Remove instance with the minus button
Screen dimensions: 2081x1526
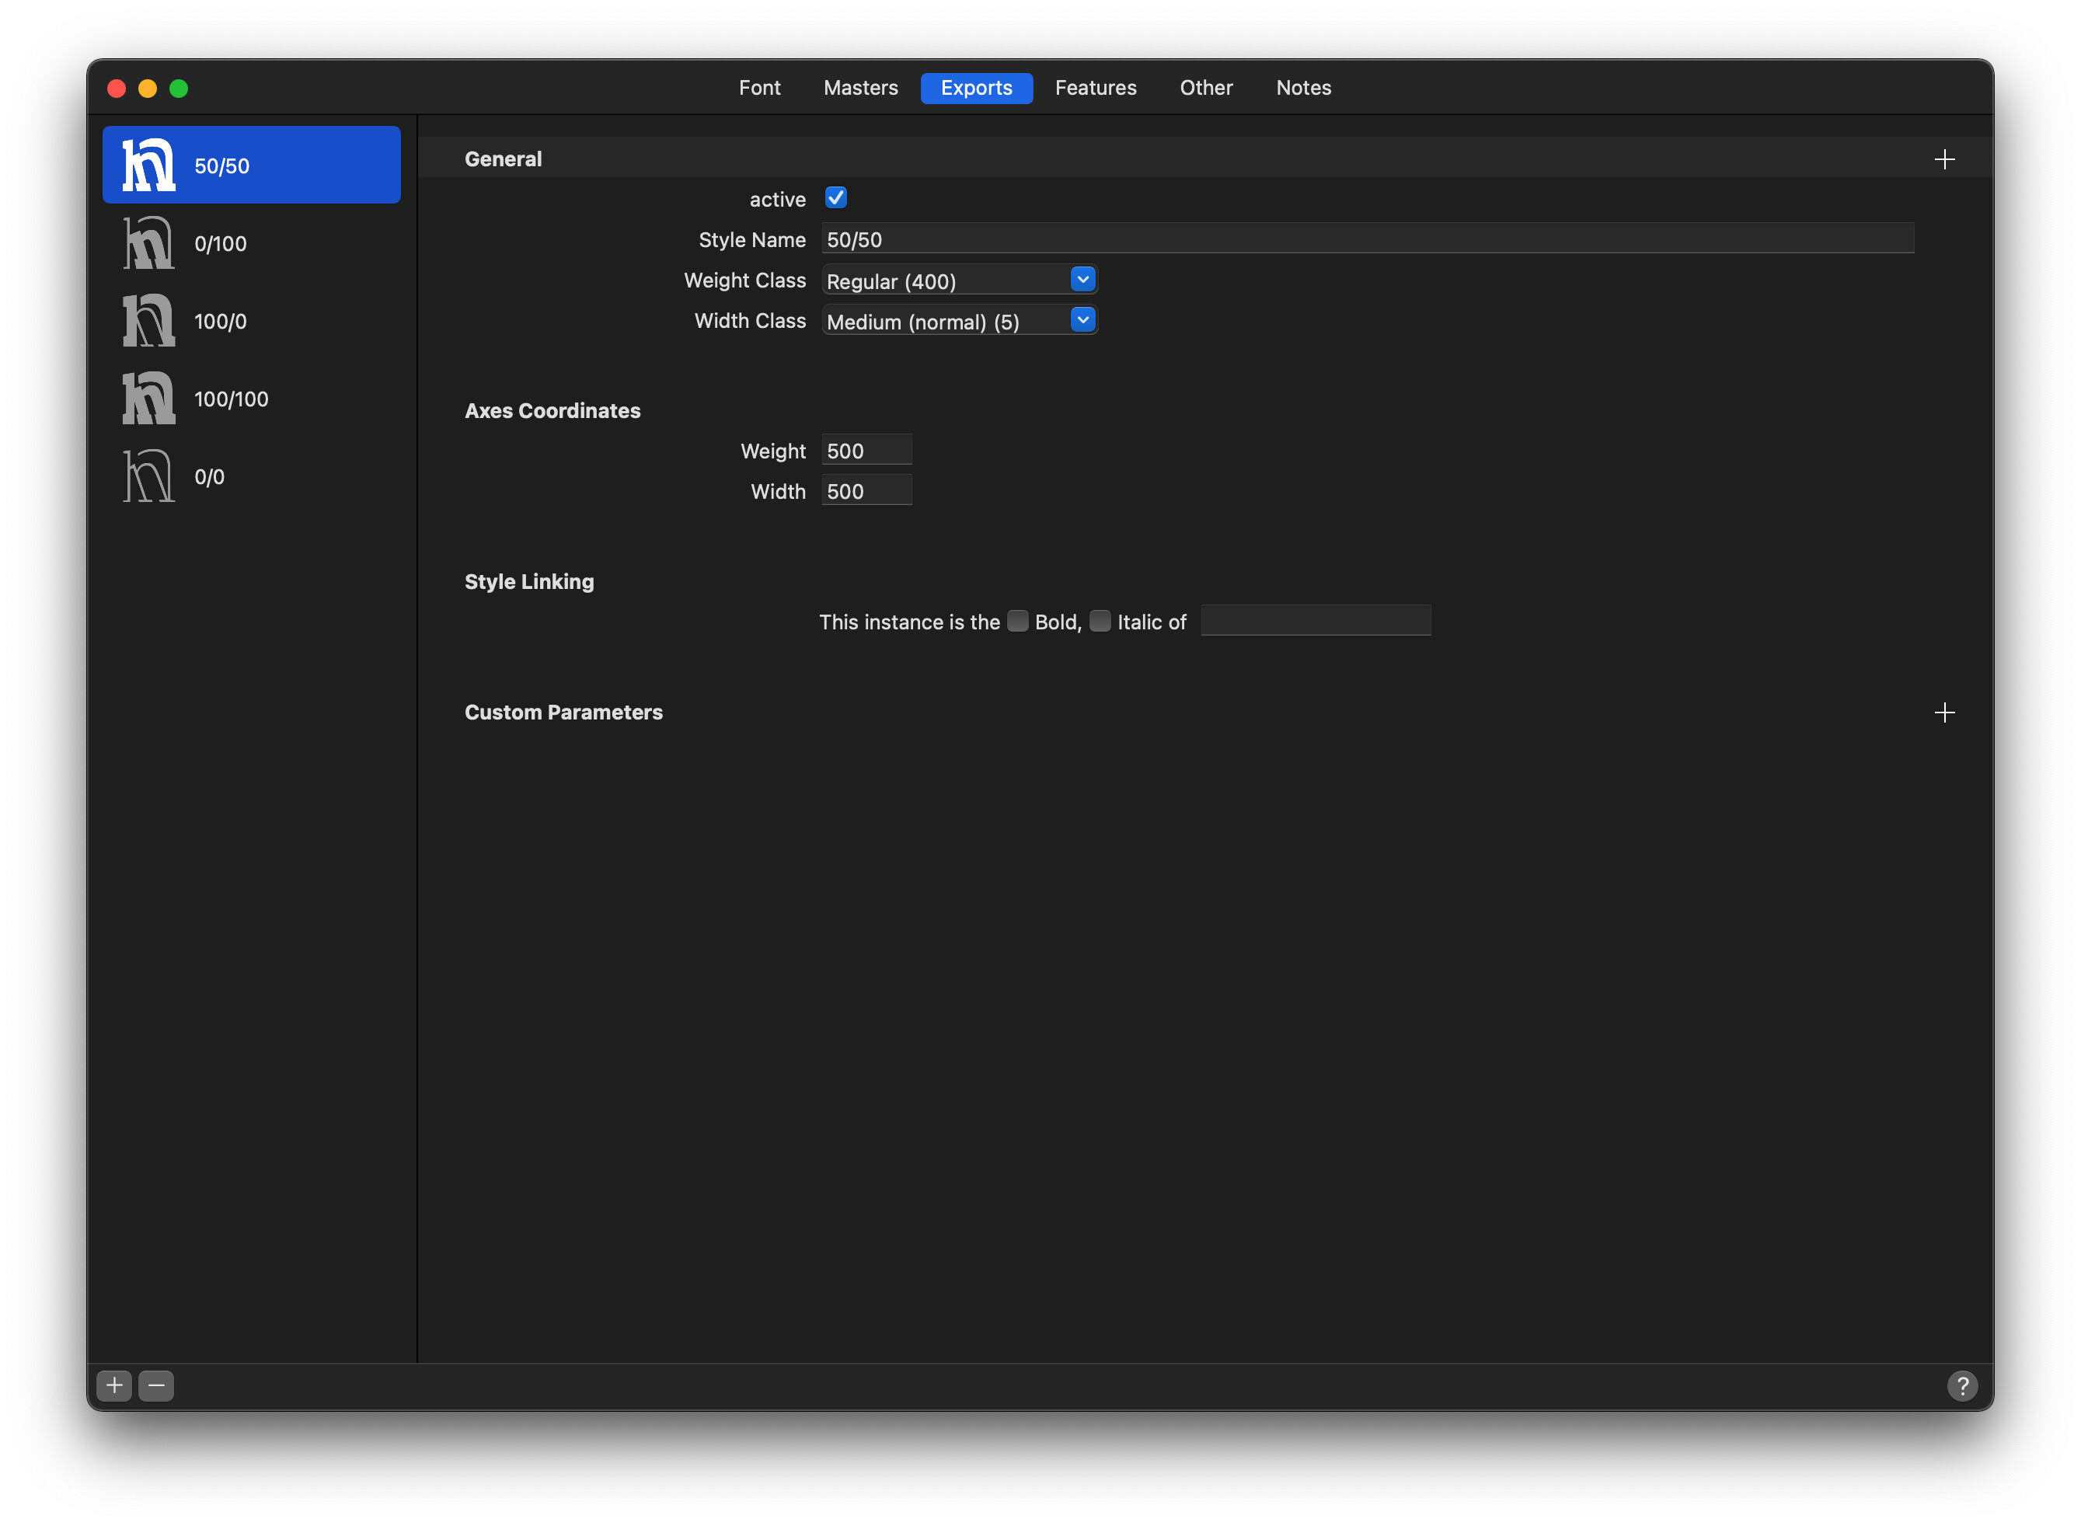pos(156,1385)
